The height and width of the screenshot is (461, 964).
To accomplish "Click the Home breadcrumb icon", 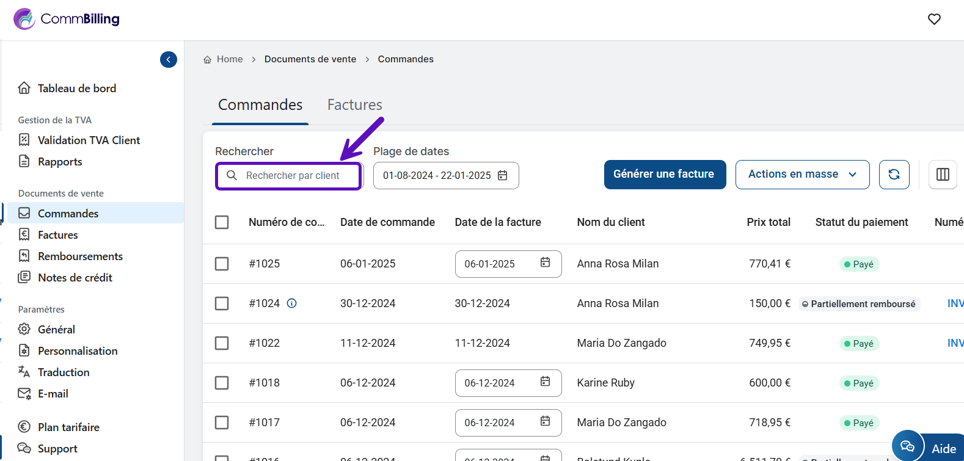I will pos(208,60).
